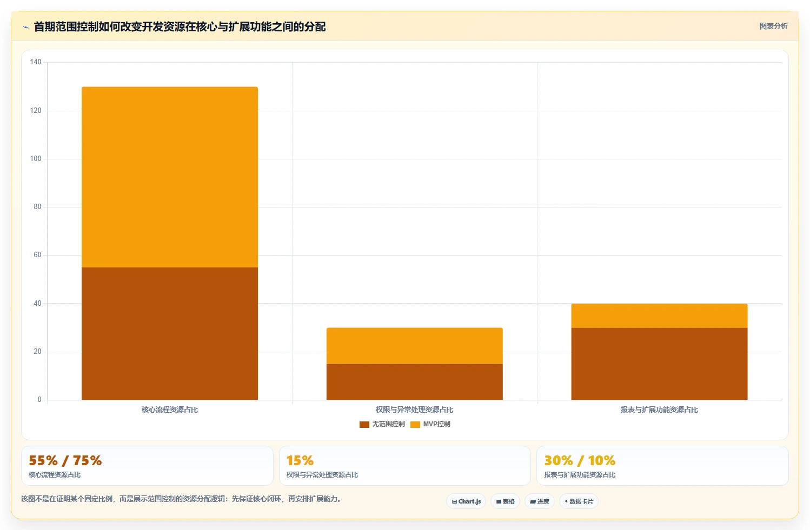The image size is (810, 530).
Task: Click the orange bar segment for 权限与异常处理资源占比
Action: click(414, 346)
